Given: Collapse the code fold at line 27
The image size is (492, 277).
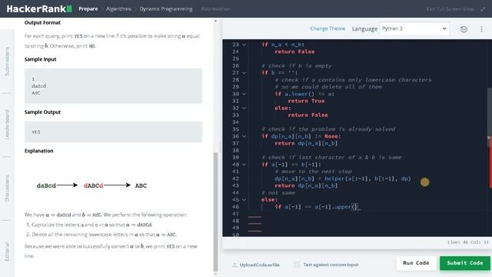Looking at the screenshot, I should [244, 73].
